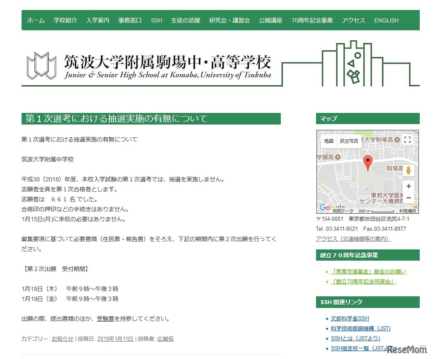Open the お知らせ category link
Image resolution: width=433 pixels, height=359 pixels.
pos(62,339)
